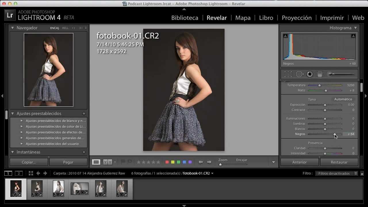Set navigator zoom to ENCAJ.
Image resolution: width=368 pixels, height=207 pixels.
55,28
